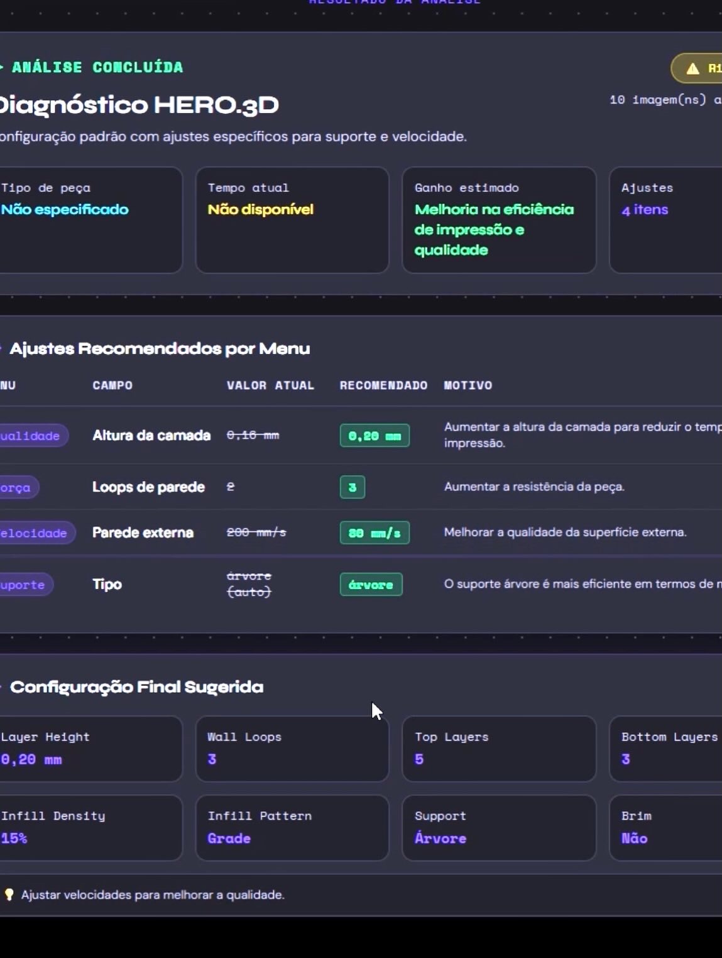722x958 pixels.
Task: Click the reason 'Aumentar a altura da camada'
Action: (582, 435)
